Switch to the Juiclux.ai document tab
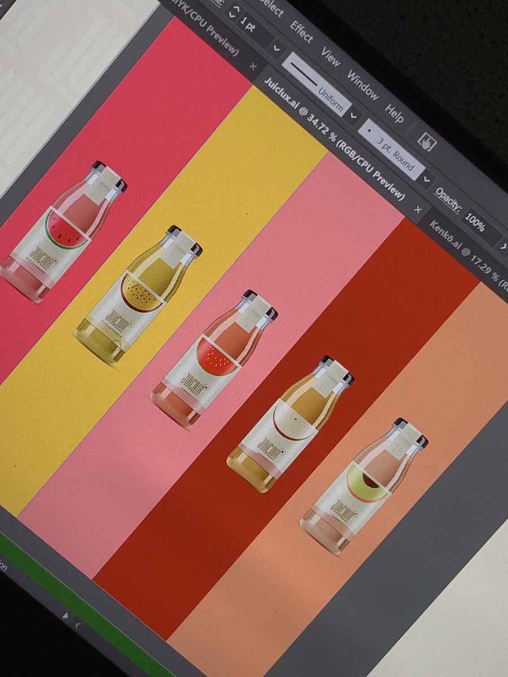This screenshot has height=677, width=508. pos(334,138)
